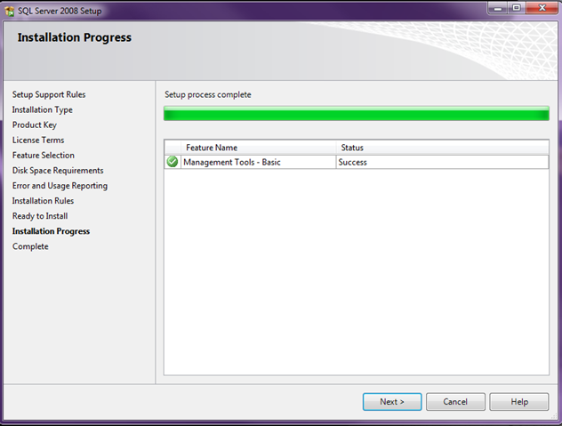The width and height of the screenshot is (562, 426).
Task: Select Installation Rules step
Action: coord(43,201)
